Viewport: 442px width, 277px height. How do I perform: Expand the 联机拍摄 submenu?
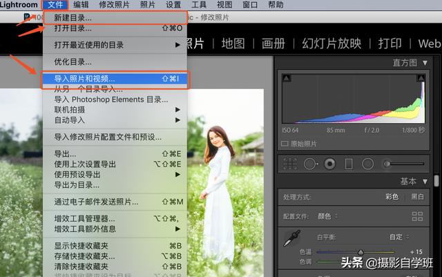[x=115, y=110]
